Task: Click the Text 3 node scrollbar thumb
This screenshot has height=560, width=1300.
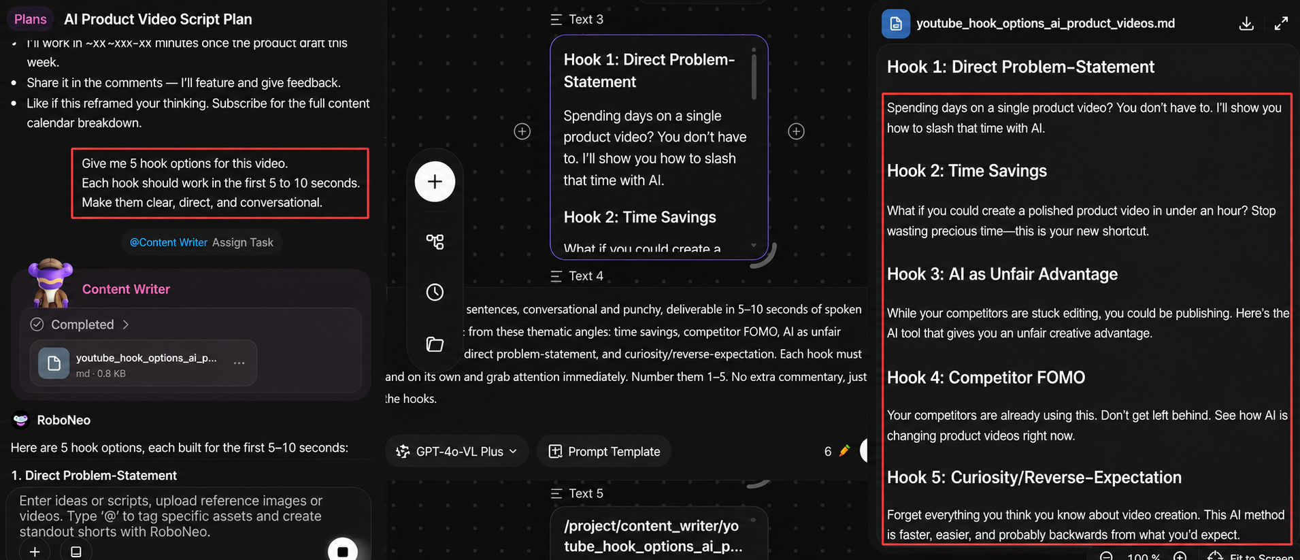Action: click(x=754, y=76)
